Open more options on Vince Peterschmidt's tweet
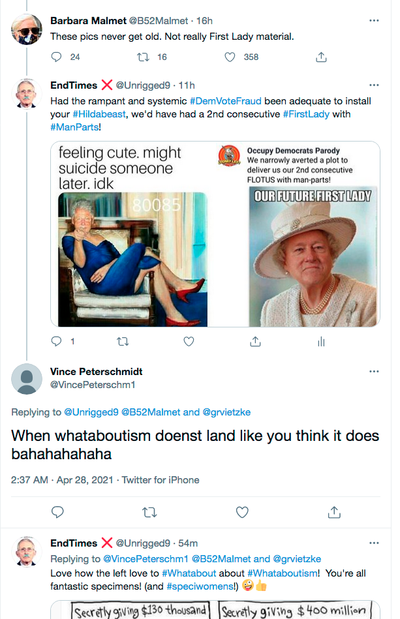400x619 pixels. pyautogui.click(x=374, y=372)
